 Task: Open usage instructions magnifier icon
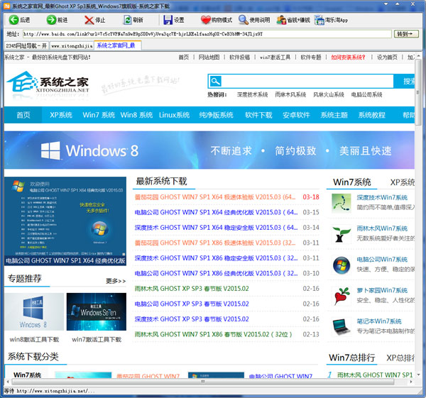pyautogui.click(x=244, y=20)
